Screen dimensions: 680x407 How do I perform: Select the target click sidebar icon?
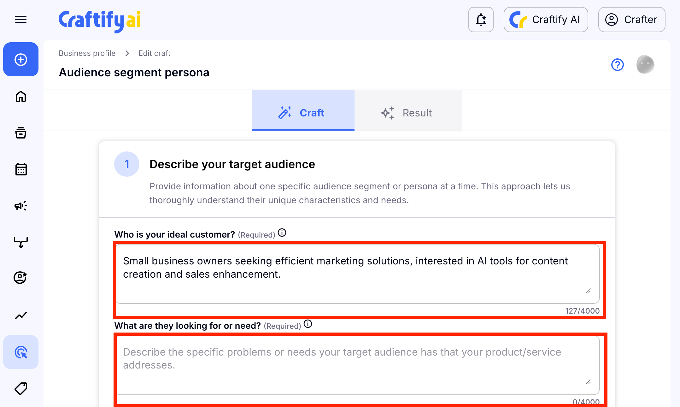click(21, 352)
